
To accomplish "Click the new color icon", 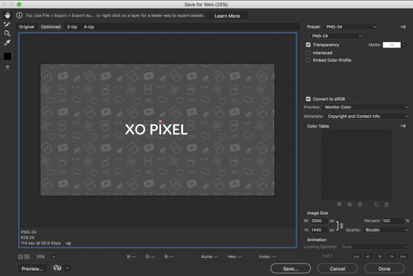I will [x=376, y=204].
